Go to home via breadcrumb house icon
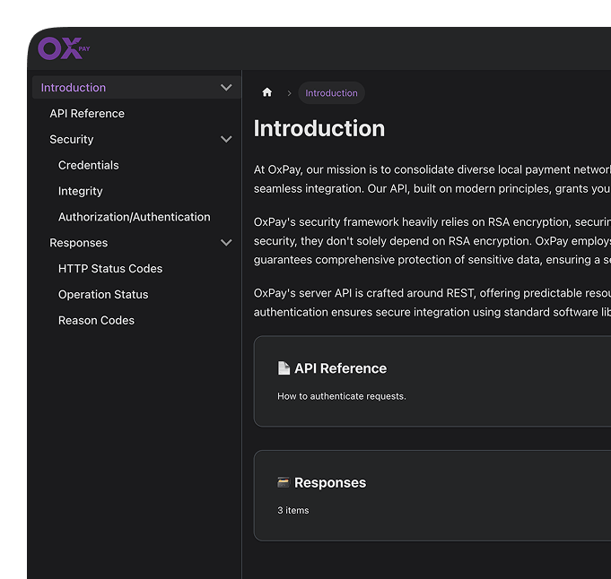 tap(266, 92)
